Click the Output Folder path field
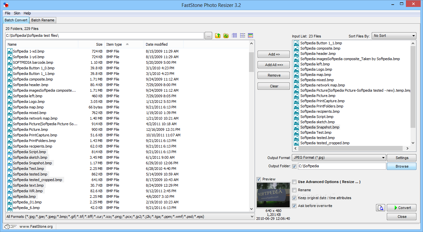The image size is (423, 232). click(x=342, y=166)
